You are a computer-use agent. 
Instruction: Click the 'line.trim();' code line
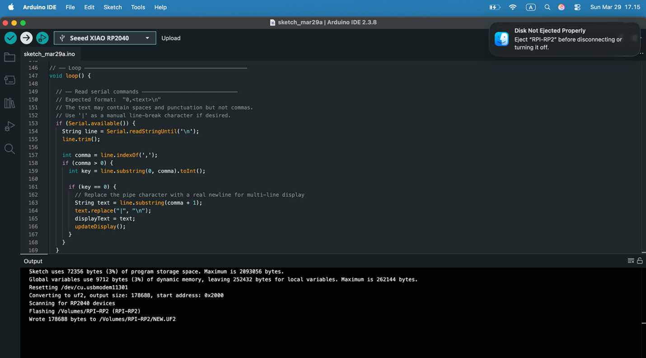tap(81, 139)
